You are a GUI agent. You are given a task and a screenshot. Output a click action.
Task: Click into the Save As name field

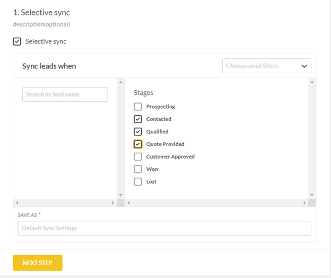tap(164, 228)
